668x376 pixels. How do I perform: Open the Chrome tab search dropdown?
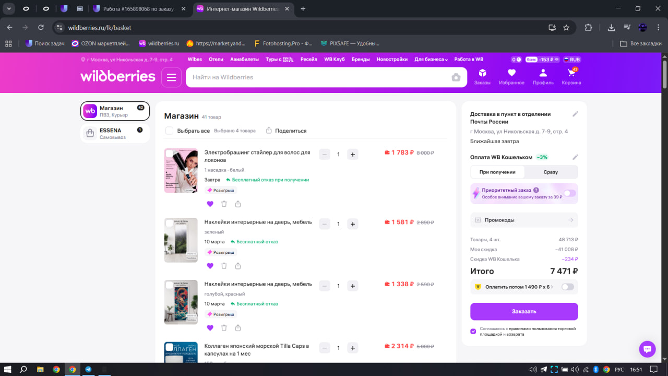(x=9, y=8)
